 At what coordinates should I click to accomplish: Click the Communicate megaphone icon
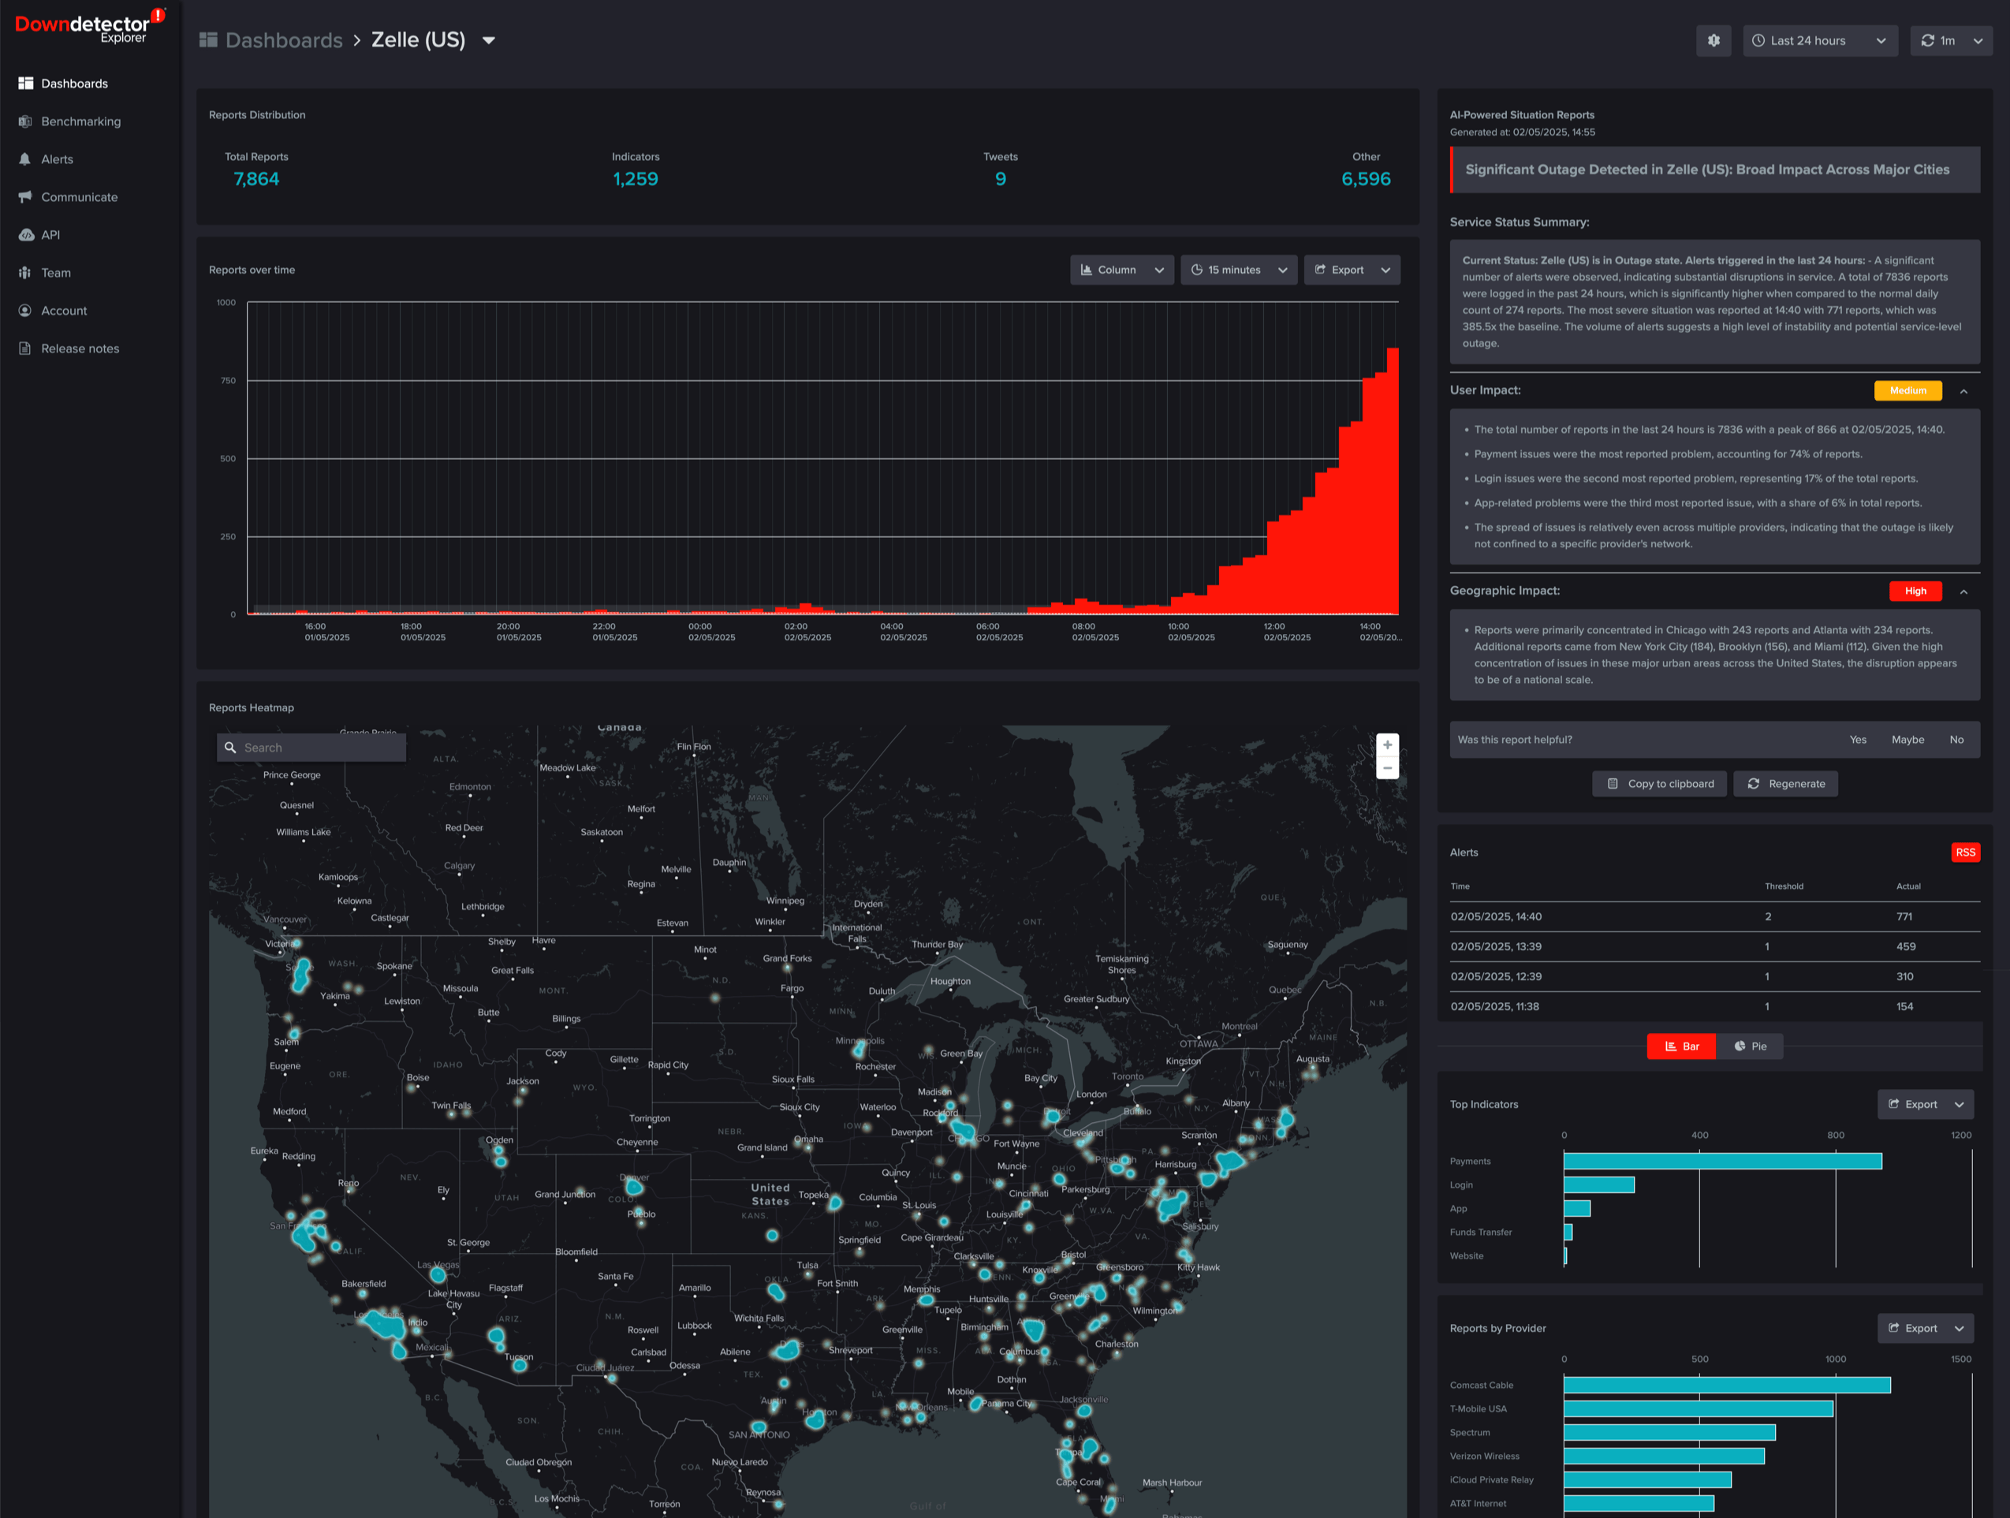pos(25,196)
